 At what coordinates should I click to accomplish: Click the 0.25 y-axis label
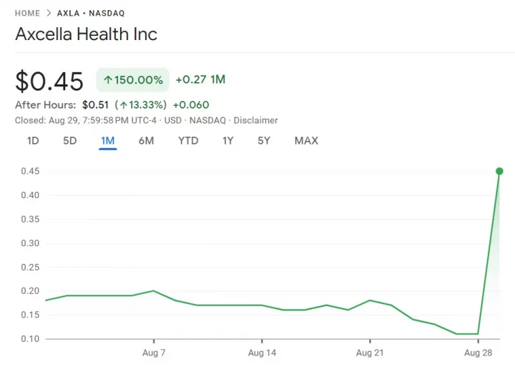(x=30, y=267)
